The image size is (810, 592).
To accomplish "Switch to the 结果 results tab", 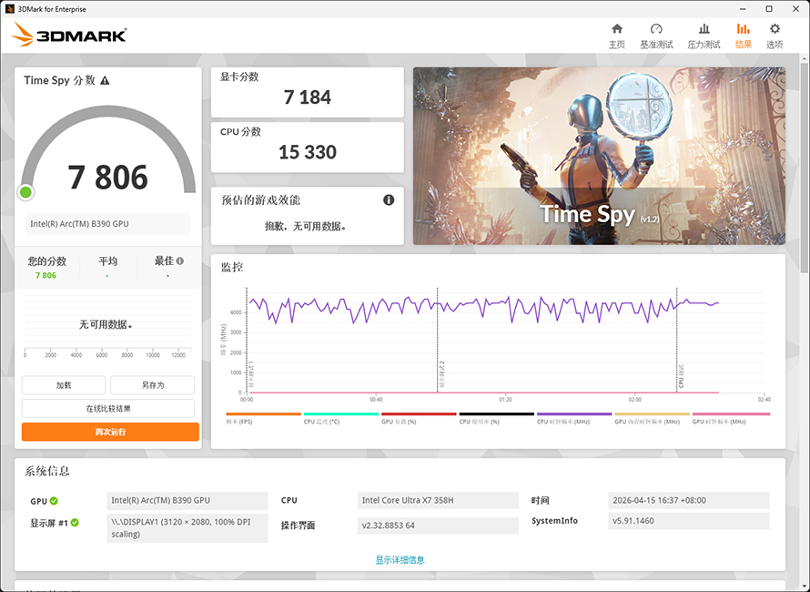I will point(743,36).
